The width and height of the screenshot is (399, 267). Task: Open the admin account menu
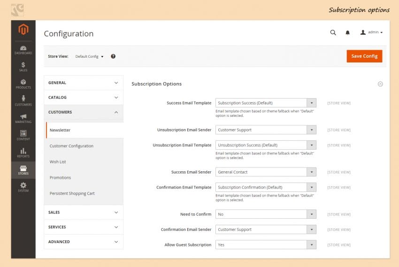(371, 32)
